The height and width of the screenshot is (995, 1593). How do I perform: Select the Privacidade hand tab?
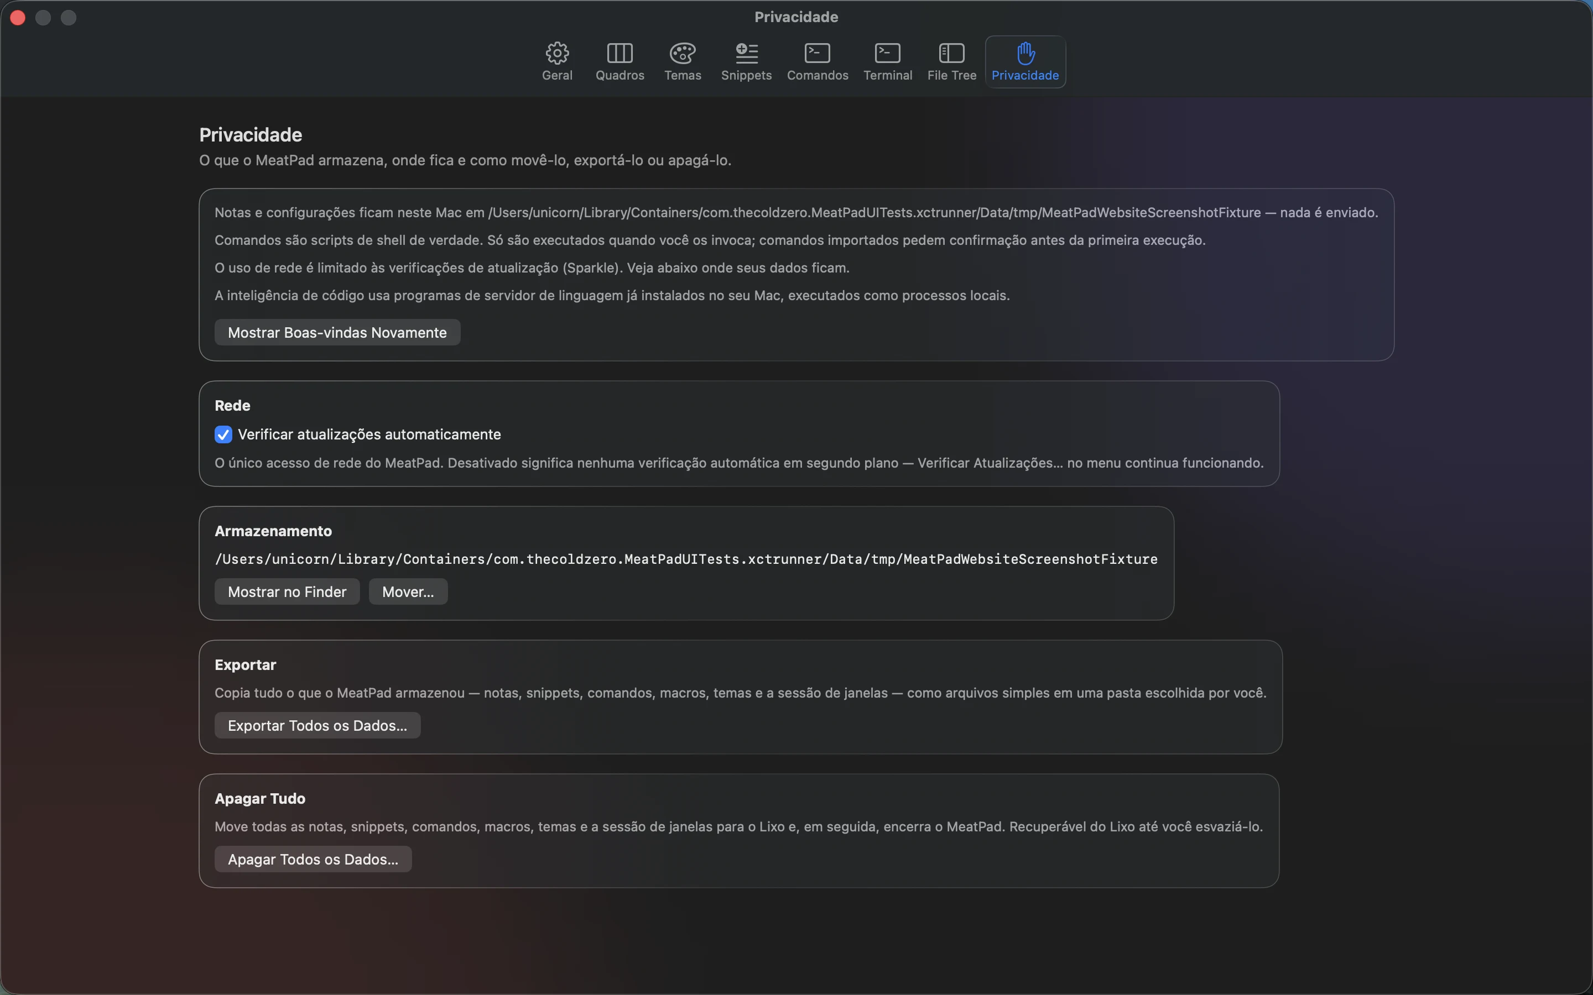(x=1025, y=62)
